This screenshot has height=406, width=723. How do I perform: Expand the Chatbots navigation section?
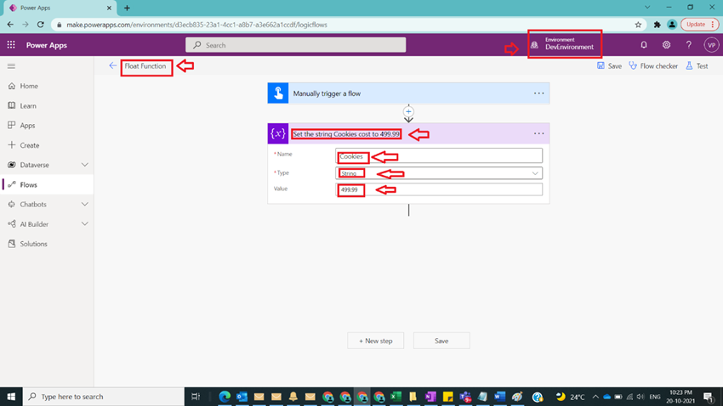click(x=85, y=205)
